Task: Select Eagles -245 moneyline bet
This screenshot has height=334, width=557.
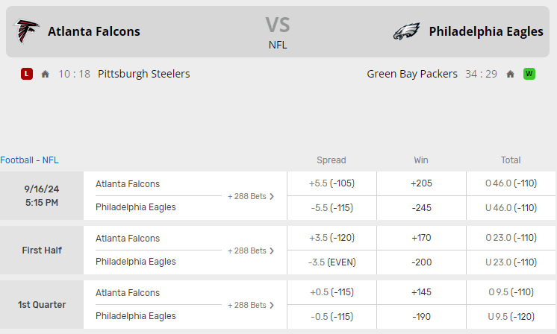Action: pyautogui.click(x=421, y=208)
